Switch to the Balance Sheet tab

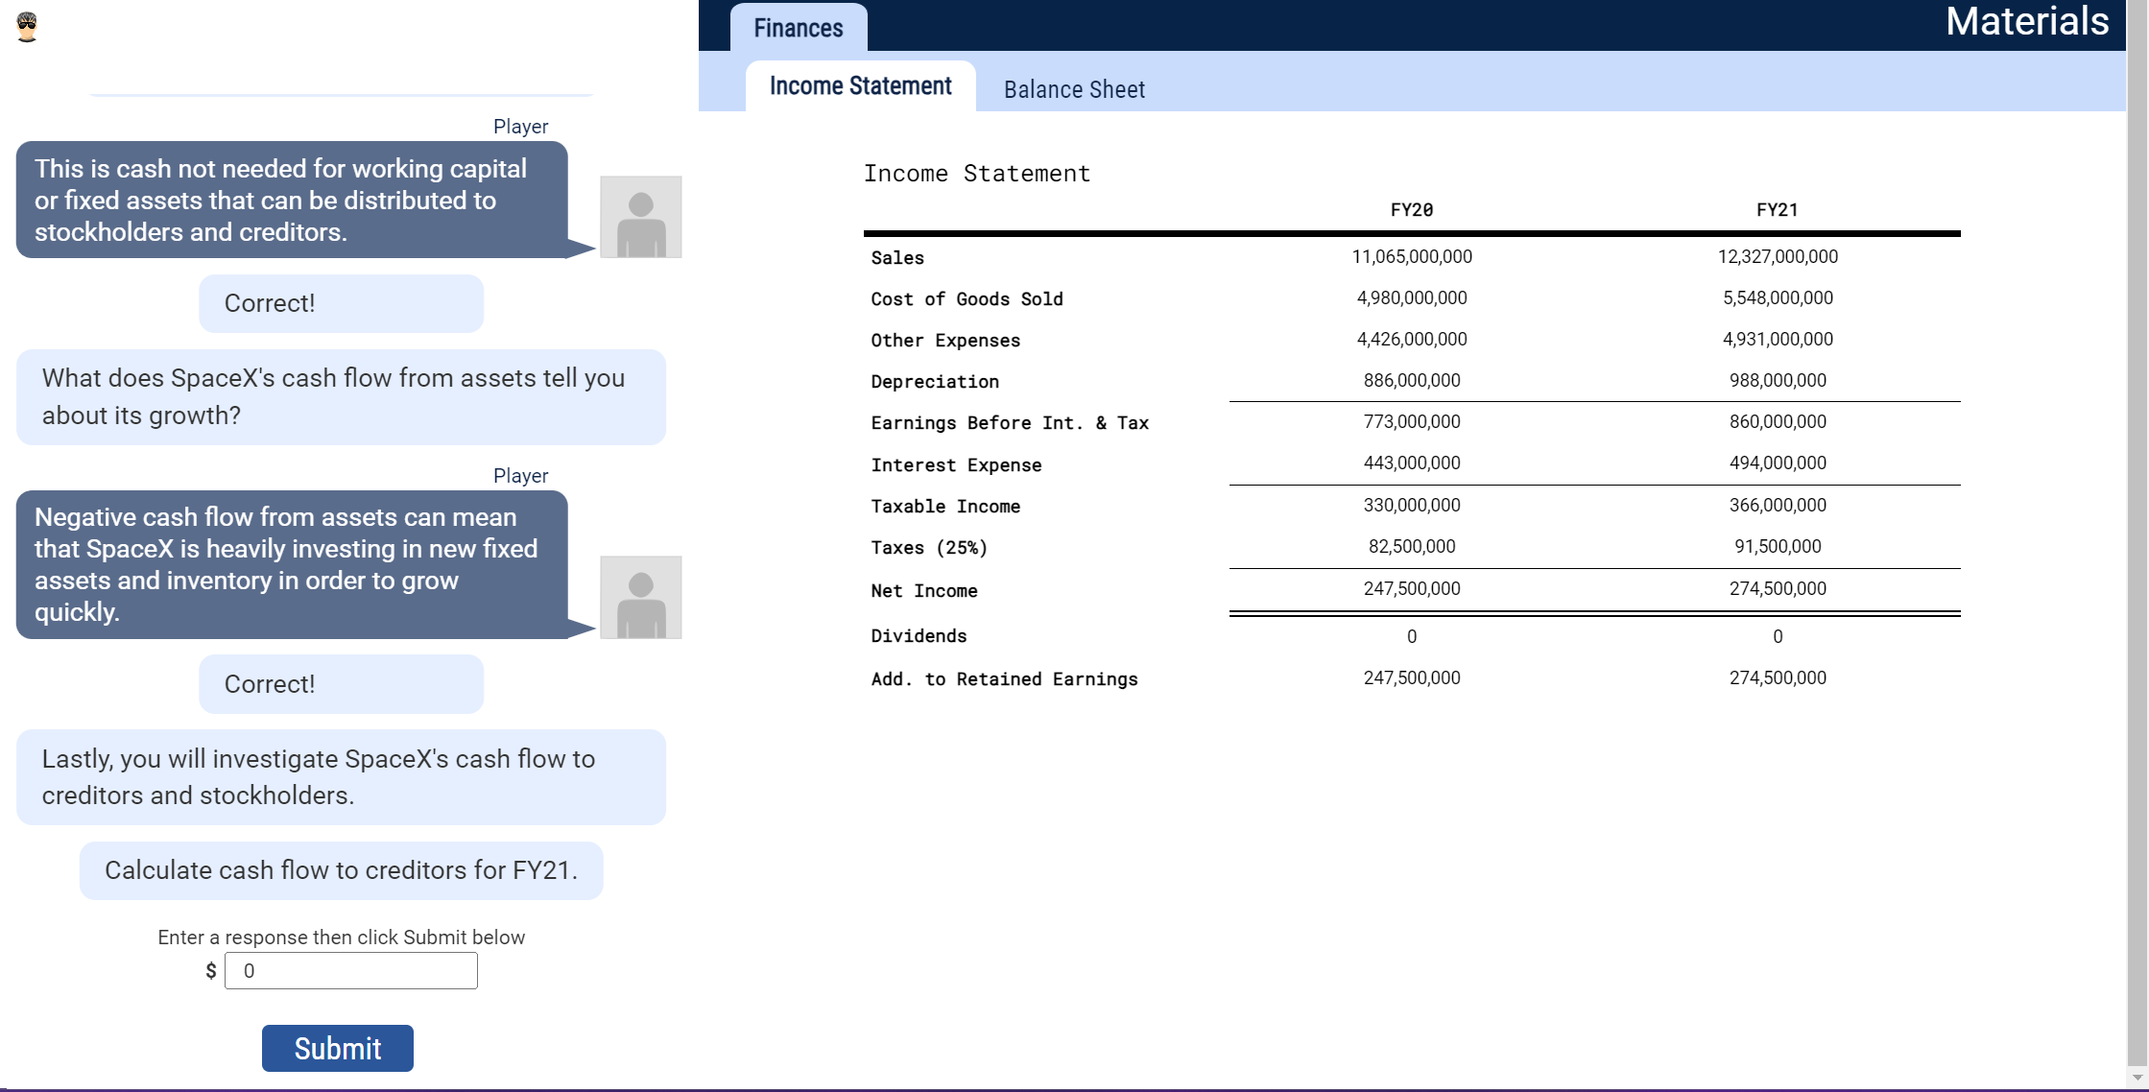click(1073, 89)
